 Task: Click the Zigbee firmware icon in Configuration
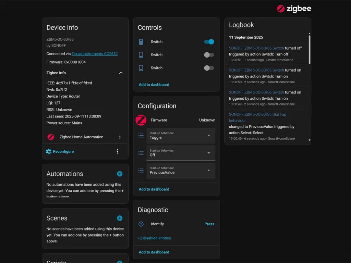click(141, 120)
